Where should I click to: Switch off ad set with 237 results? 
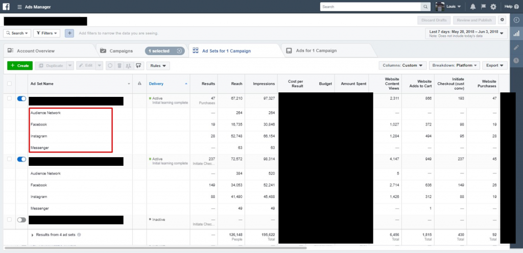[21, 159]
